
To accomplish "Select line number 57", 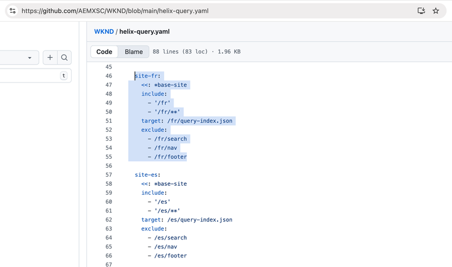I will [108, 175].
